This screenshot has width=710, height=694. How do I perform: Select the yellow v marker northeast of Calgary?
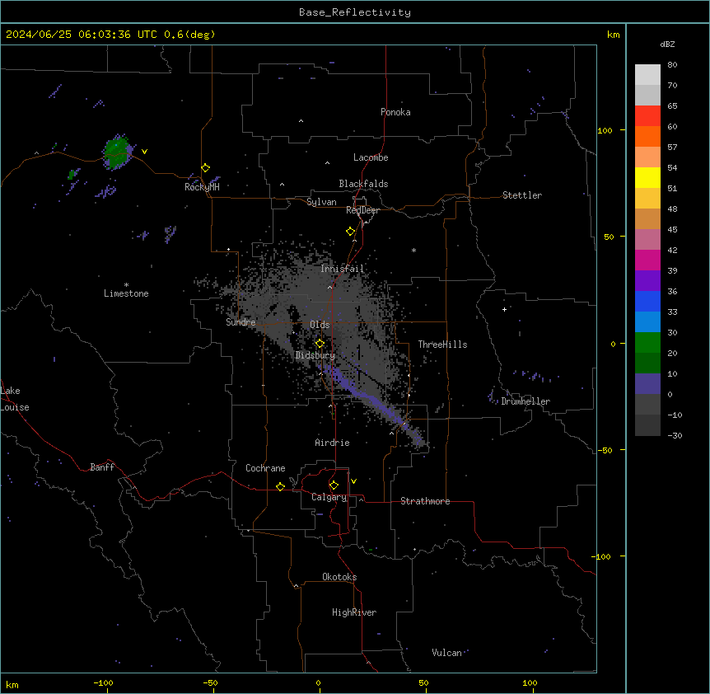353,481
